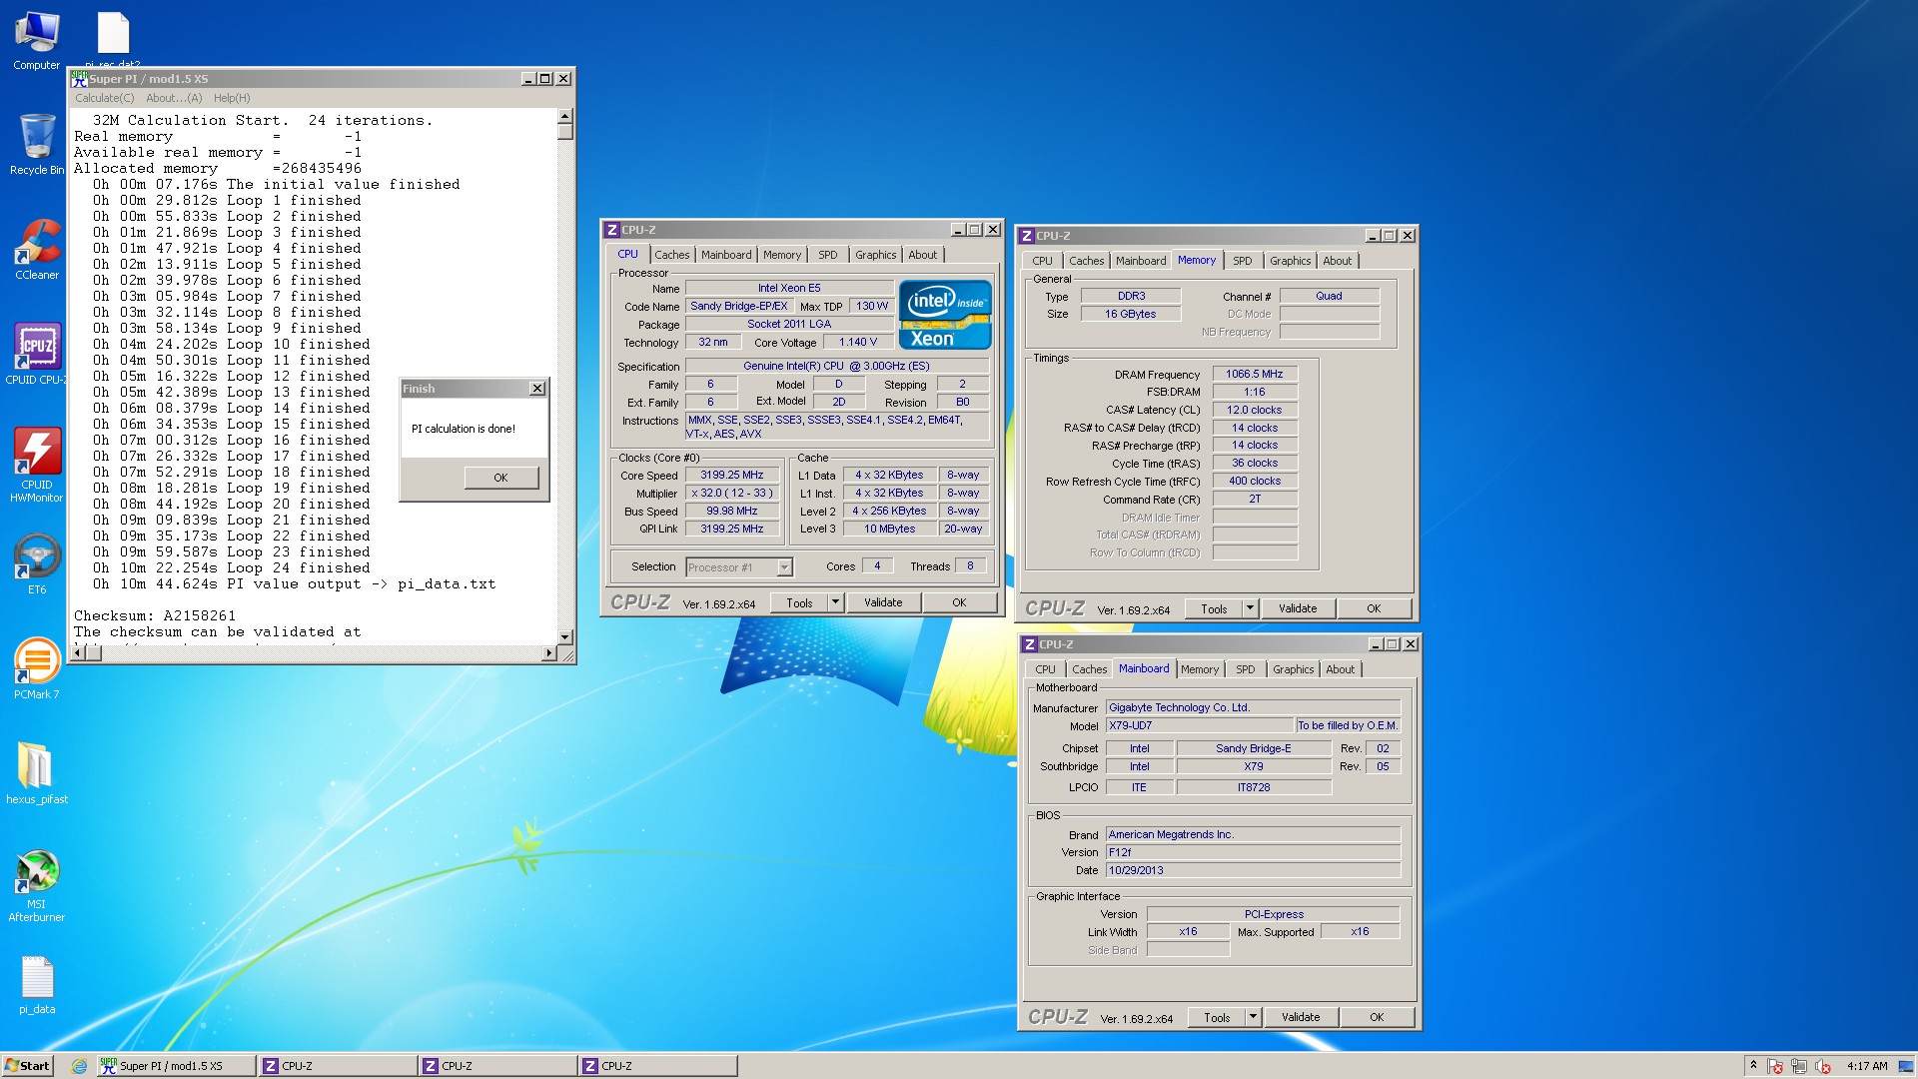Open the CPUID CPU-Z desktop shortcut
The image size is (1918, 1079).
click(x=36, y=354)
